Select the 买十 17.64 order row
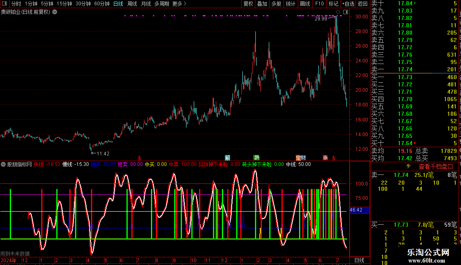This screenshot has width=461, height=265. tap(414, 143)
